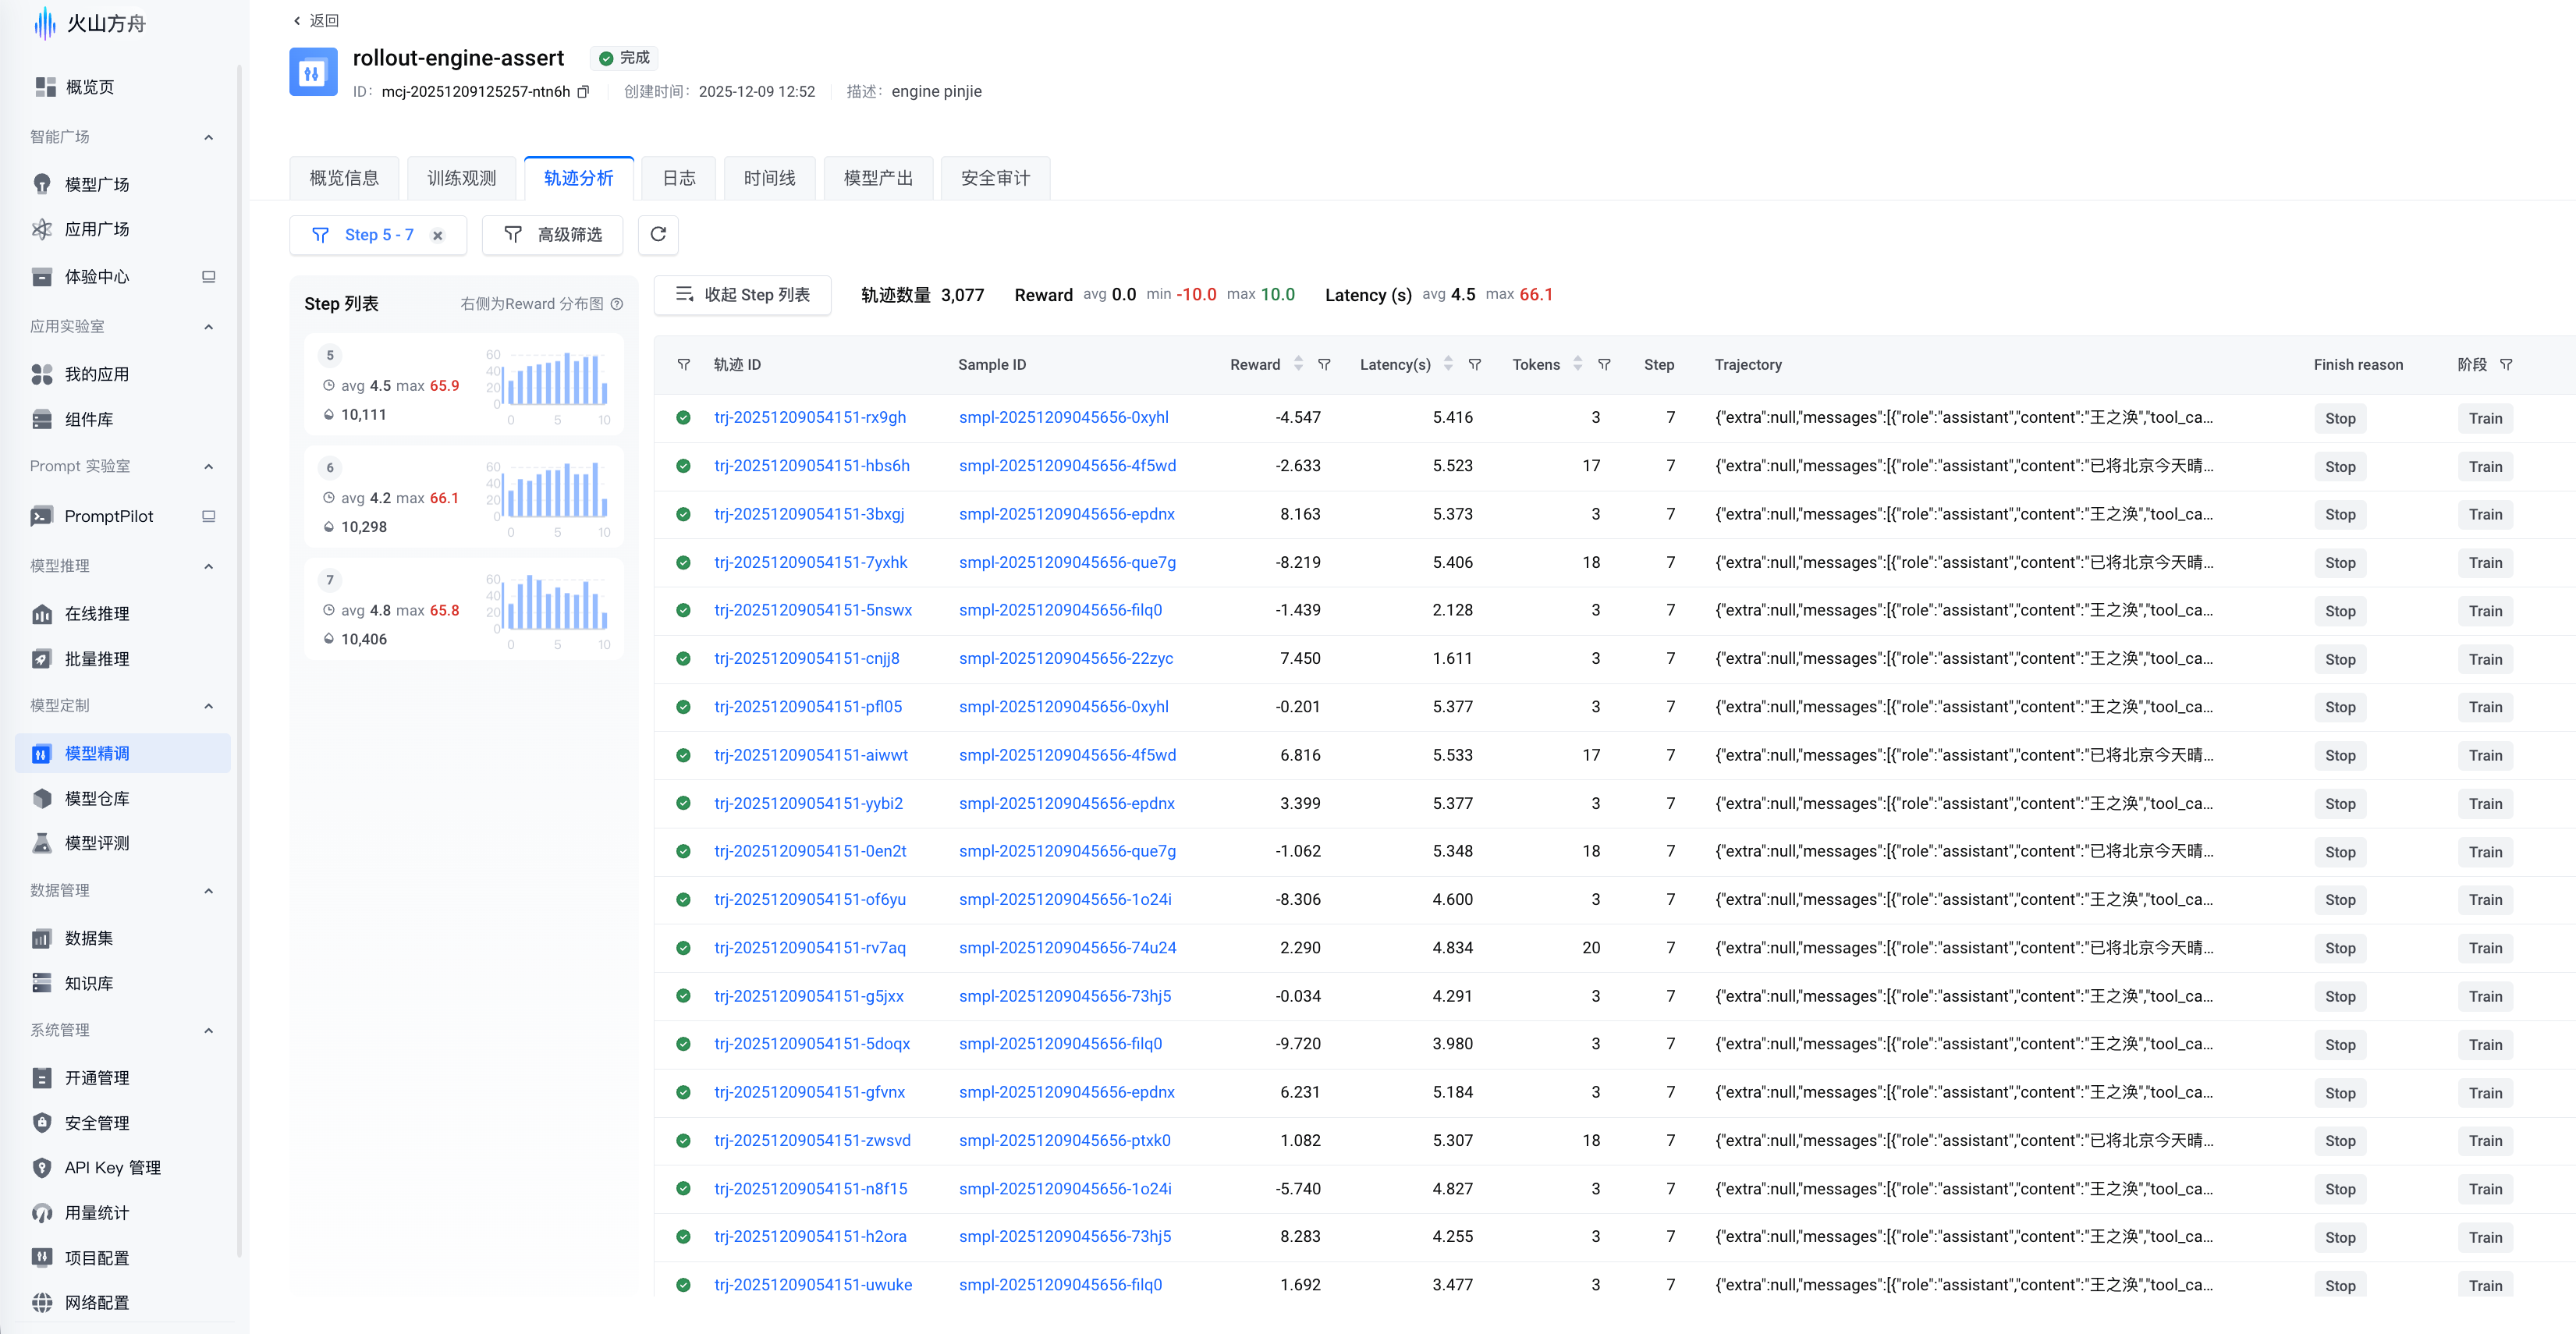Switch to the 时间线 tab

coord(769,178)
